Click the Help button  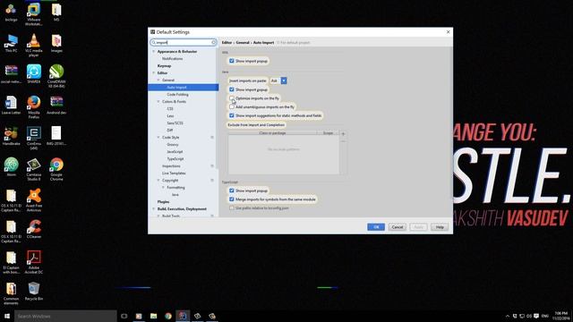440,227
